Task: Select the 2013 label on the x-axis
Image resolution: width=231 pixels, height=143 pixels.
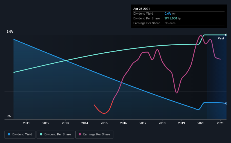Action: tap(65, 123)
